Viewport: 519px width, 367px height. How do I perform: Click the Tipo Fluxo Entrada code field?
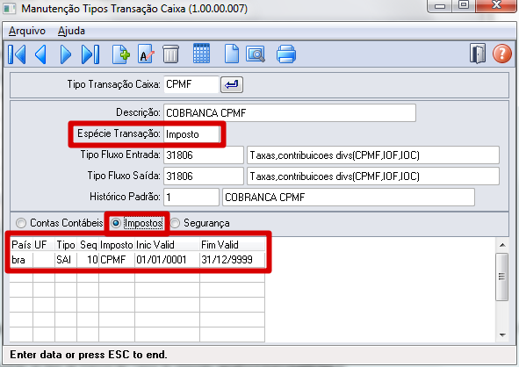click(204, 155)
